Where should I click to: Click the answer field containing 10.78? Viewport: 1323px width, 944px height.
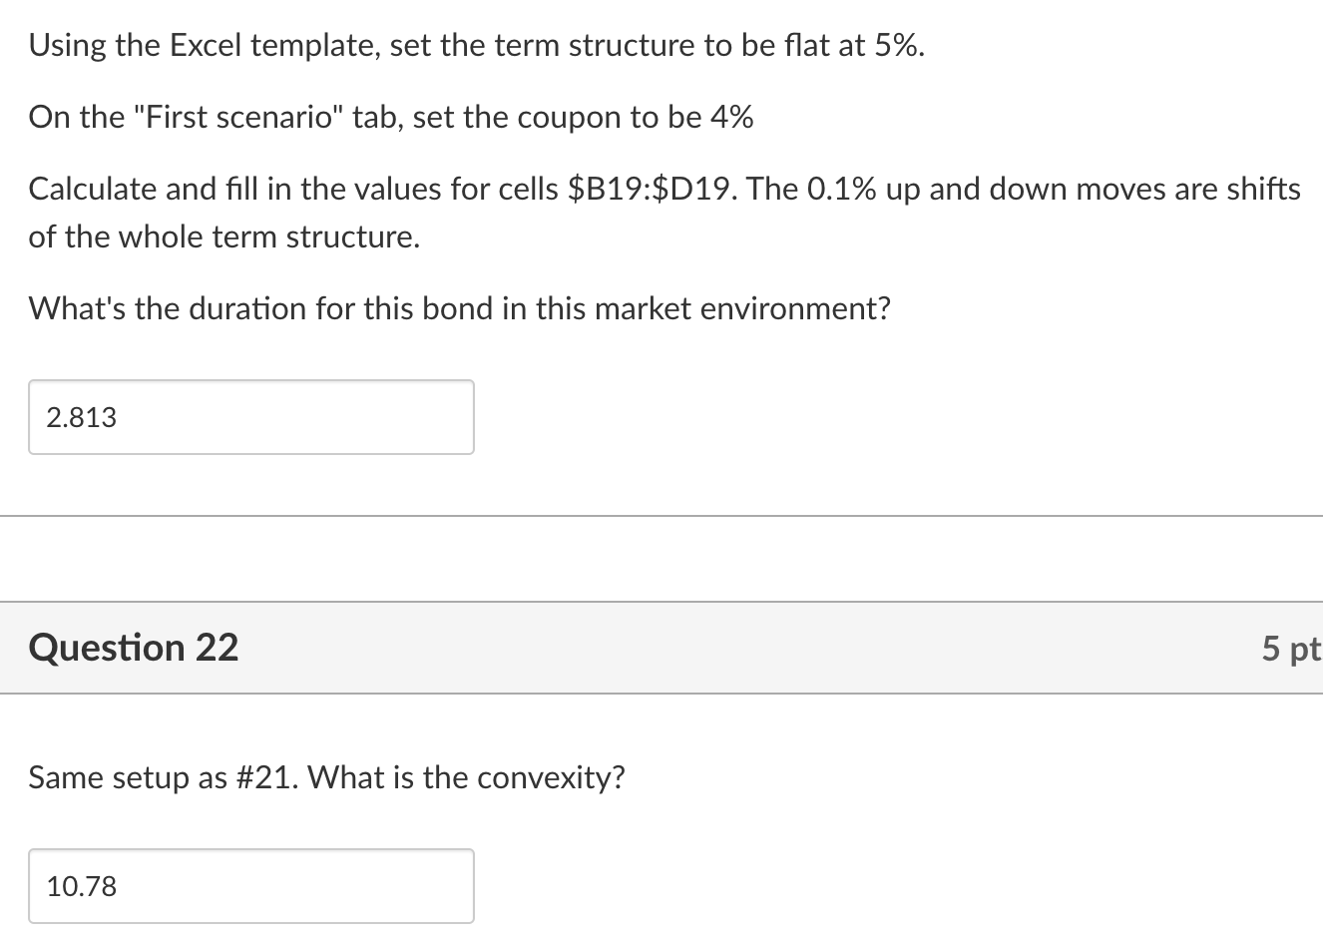[249, 885]
